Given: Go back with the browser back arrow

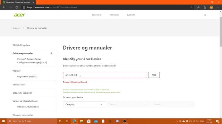Looking at the screenshot, I should 4,7.
